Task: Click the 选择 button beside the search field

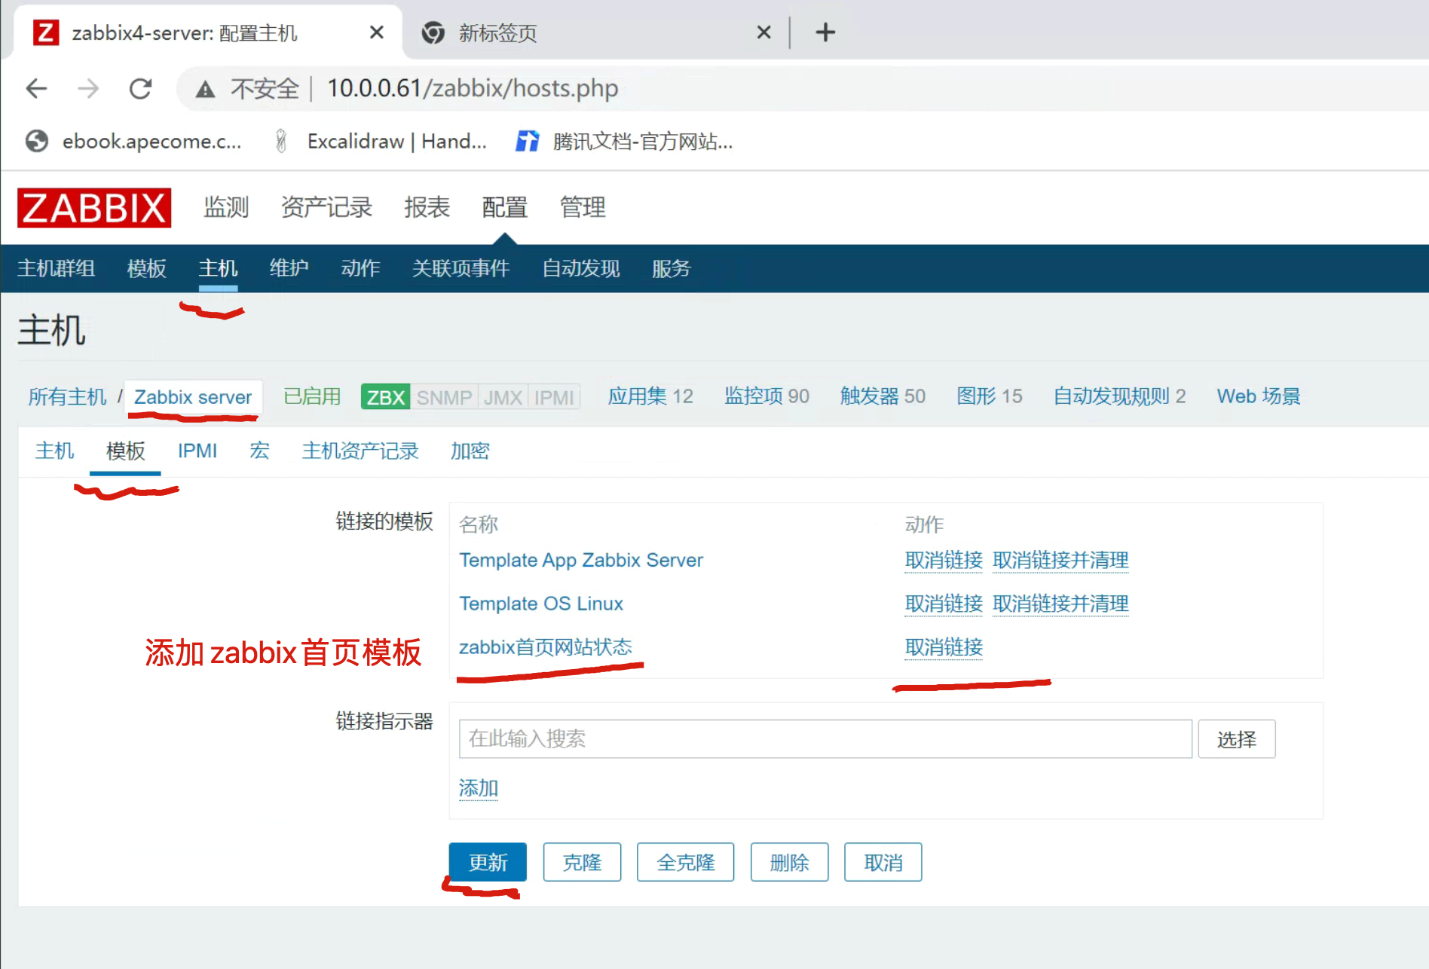Action: [x=1236, y=739]
